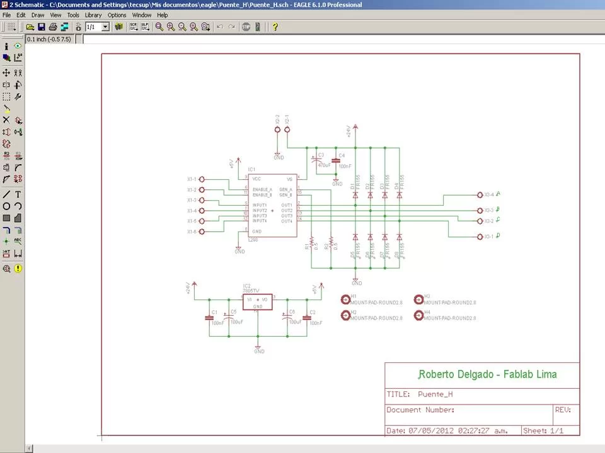Save the Puente_H schematic
605x453 pixels.
point(42,26)
